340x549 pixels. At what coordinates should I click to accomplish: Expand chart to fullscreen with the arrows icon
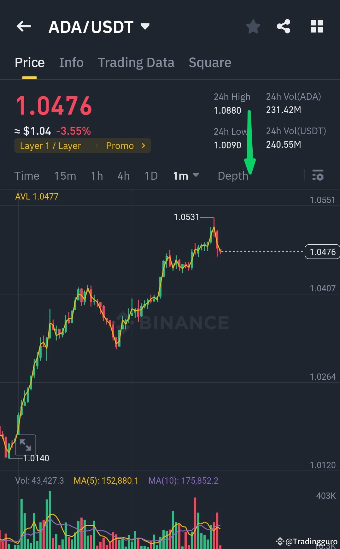coord(26,445)
